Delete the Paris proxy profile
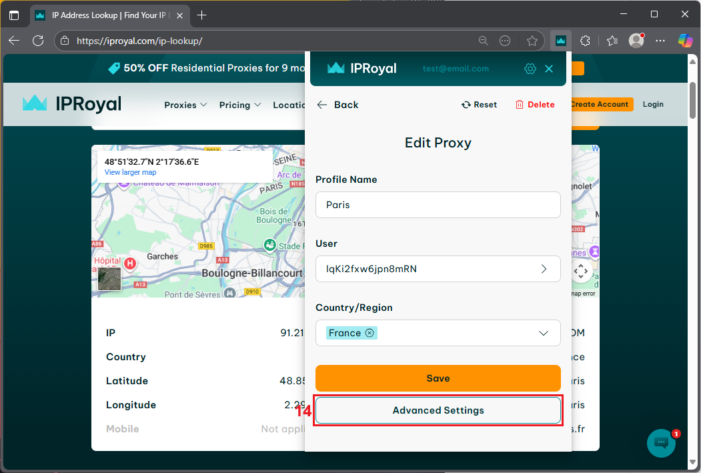 point(535,105)
